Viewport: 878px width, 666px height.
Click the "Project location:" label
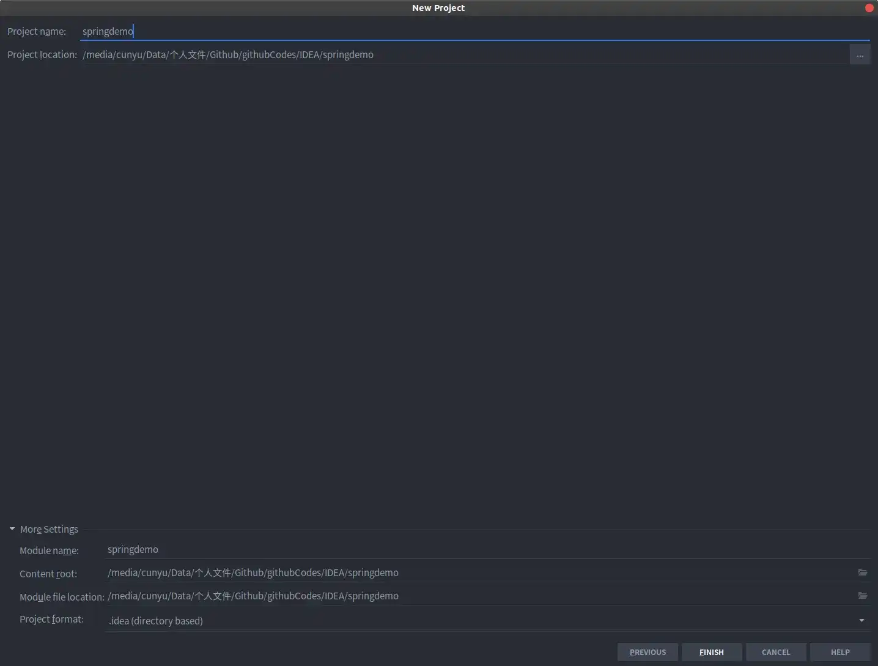[x=42, y=55]
